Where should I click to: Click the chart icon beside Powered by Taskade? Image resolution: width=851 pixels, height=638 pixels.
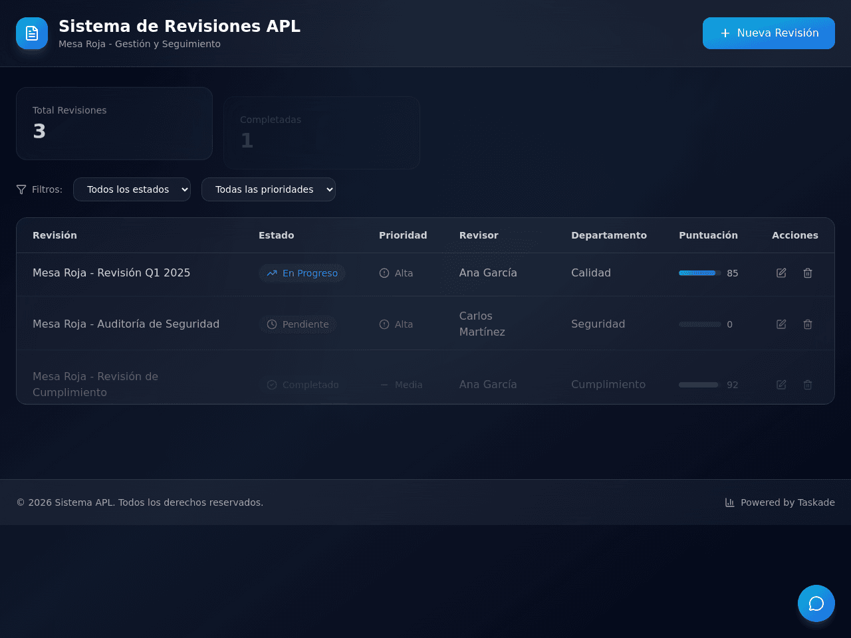click(729, 502)
